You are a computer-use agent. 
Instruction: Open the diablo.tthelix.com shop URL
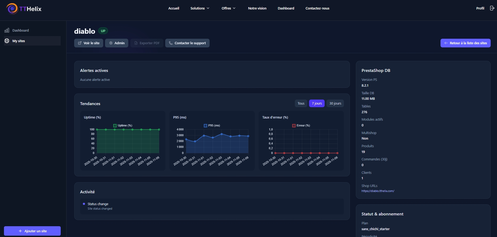(378, 191)
